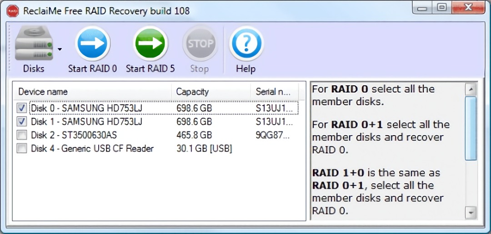The height and width of the screenshot is (234, 491).
Task: Click the Serial number column header
Action: (x=273, y=92)
